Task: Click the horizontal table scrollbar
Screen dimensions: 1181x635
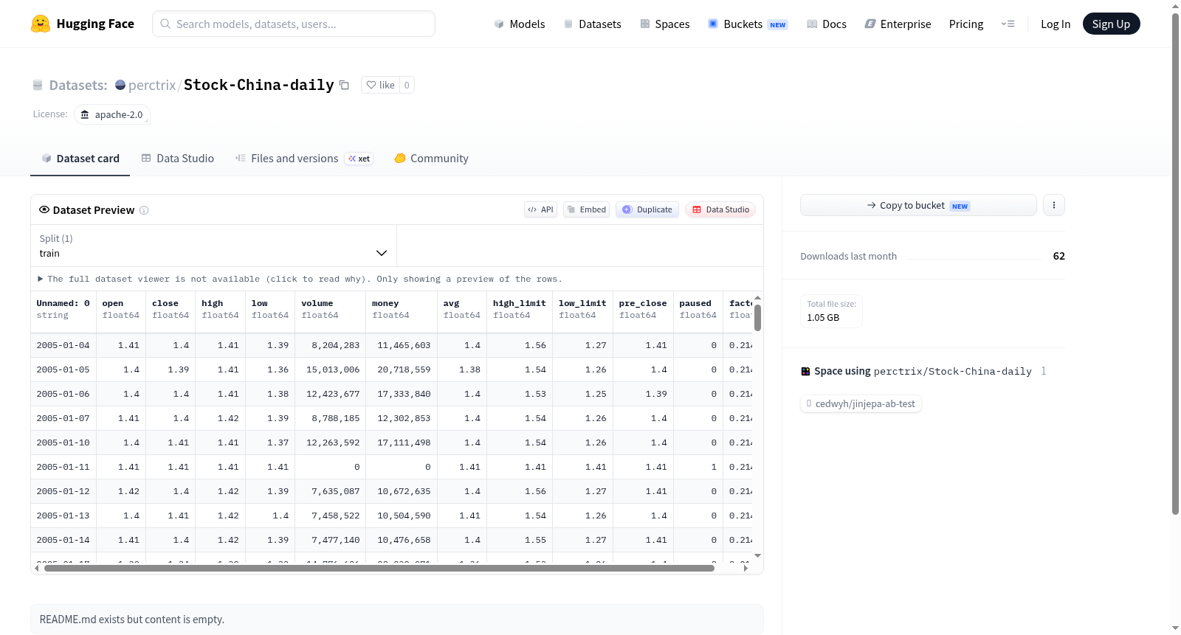Action: pos(379,568)
